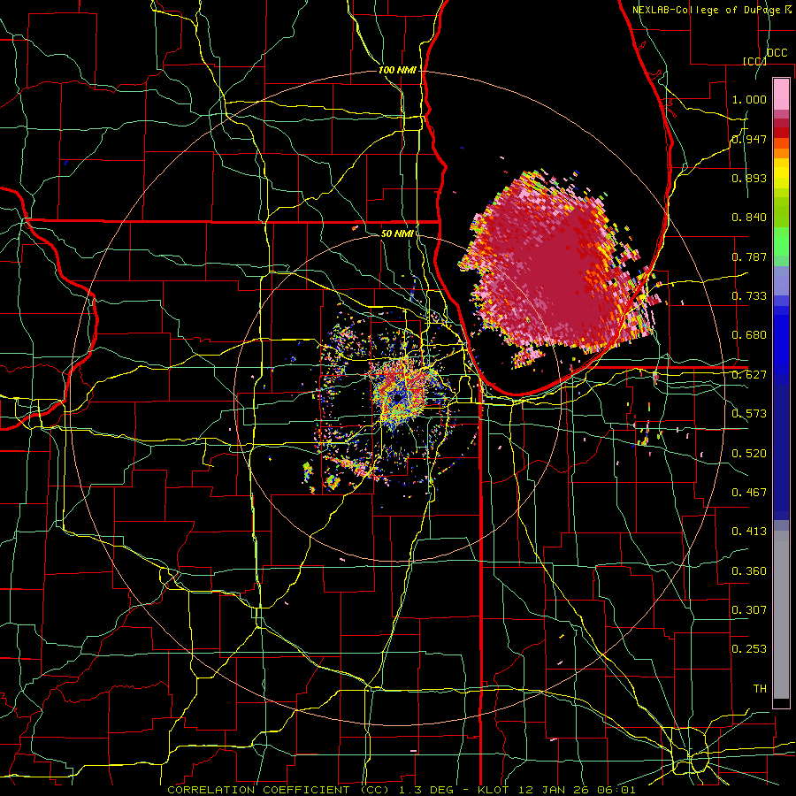
Task: Select the 0.733 scale value
Action: (x=749, y=296)
